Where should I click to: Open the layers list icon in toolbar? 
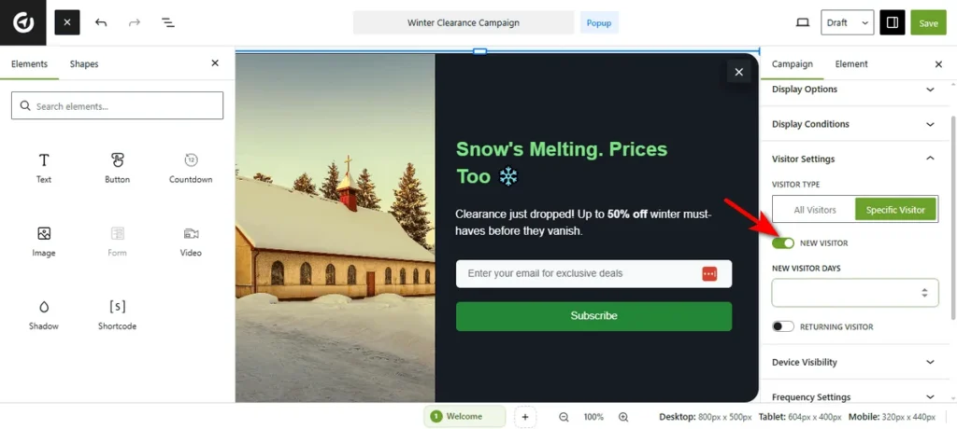168,22
